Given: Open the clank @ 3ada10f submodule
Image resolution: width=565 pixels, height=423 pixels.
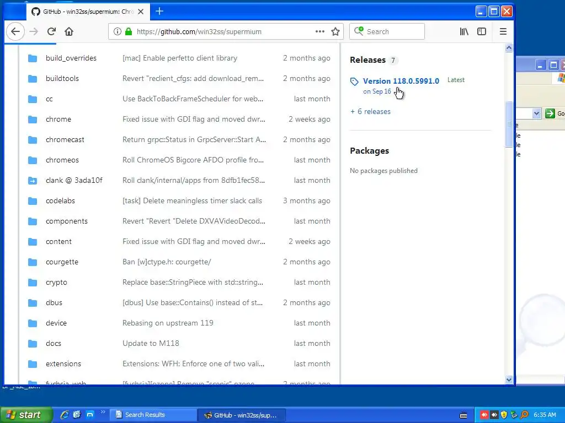Looking at the screenshot, I should (x=74, y=181).
